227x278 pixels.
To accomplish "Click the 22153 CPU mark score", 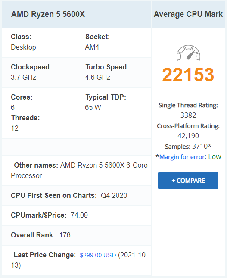I will [188, 75].
